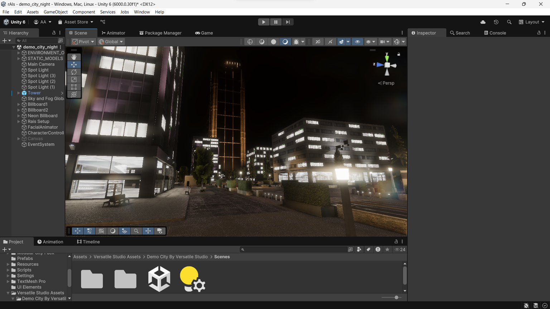Viewport: 550px width, 309px height.
Task: Click the shaded draw mode icon
Action: (274, 41)
